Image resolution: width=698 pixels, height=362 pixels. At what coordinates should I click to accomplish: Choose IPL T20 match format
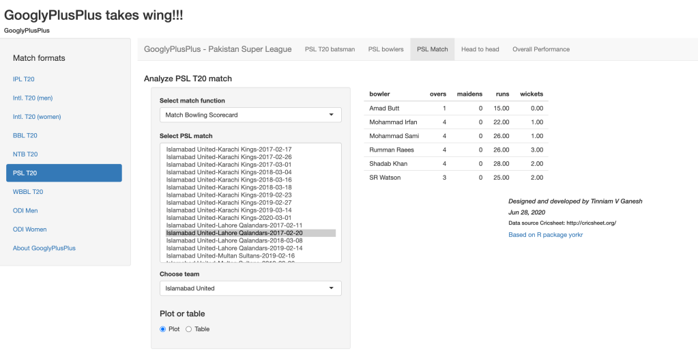click(25, 79)
